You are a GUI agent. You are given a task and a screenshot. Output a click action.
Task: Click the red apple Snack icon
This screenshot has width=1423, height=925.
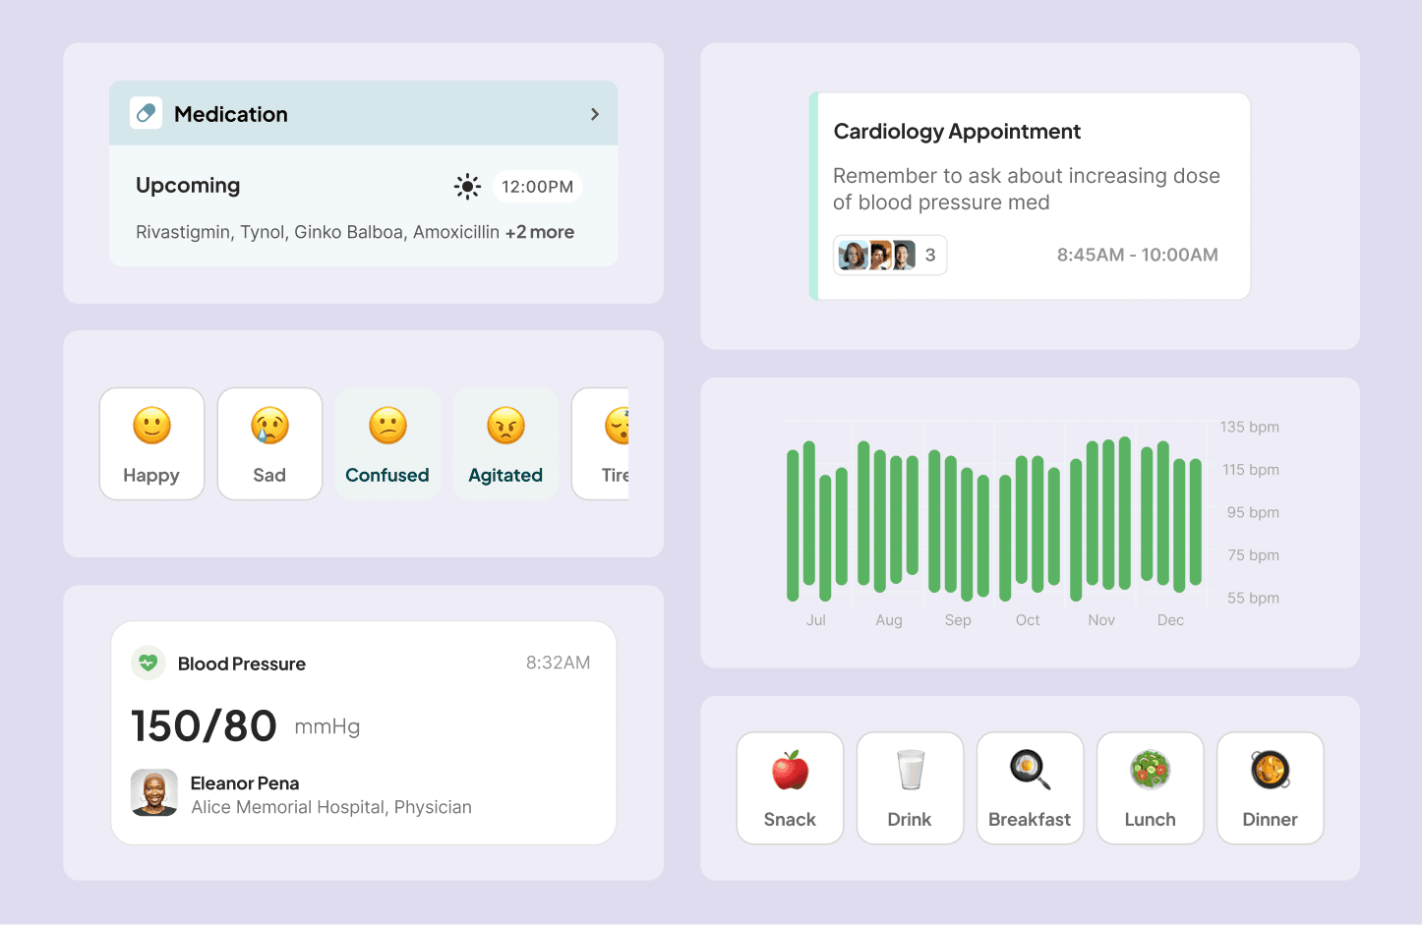click(791, 770)
